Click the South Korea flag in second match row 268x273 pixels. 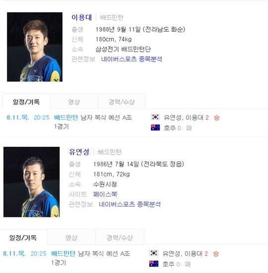pos(154,253)
